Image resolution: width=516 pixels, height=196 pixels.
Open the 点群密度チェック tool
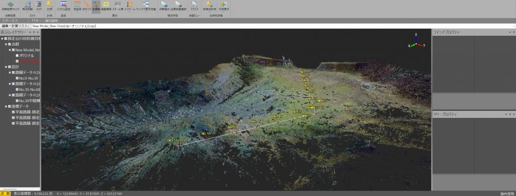click(x=11, y=6)
